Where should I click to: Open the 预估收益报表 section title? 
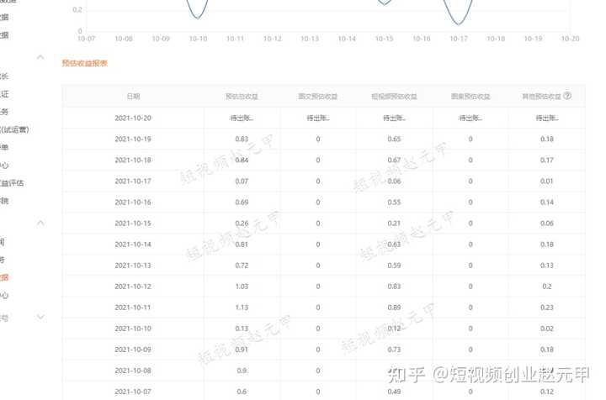(85, 63)
